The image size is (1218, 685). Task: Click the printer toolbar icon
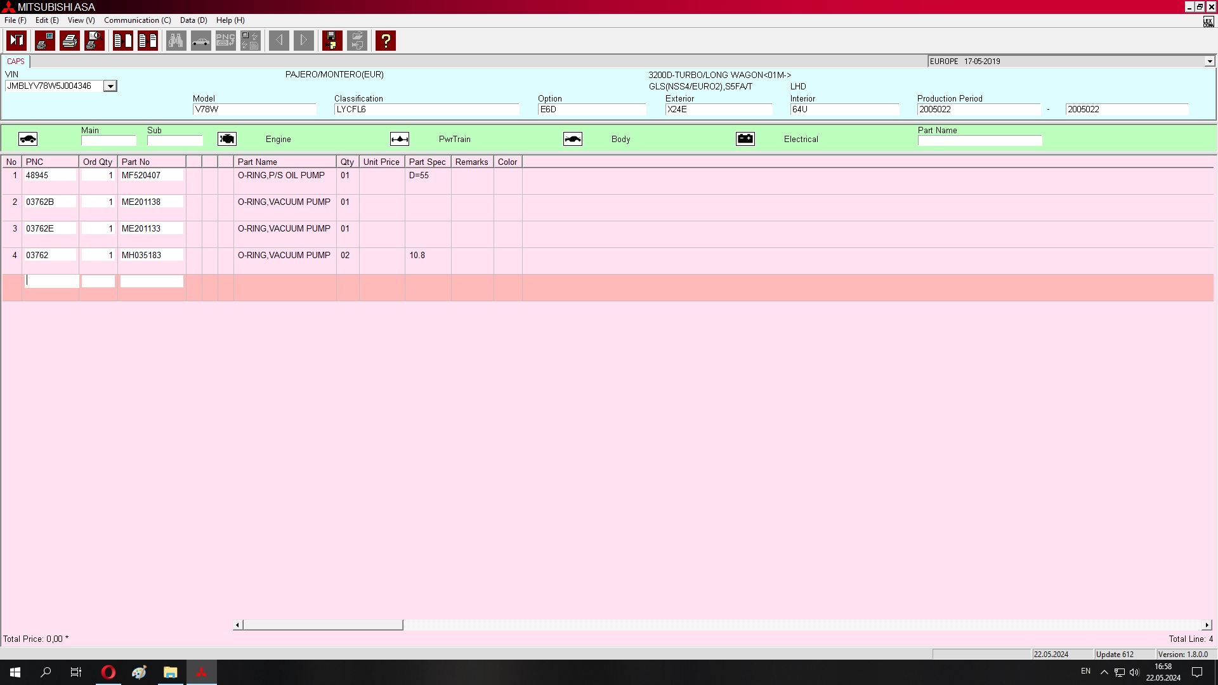(x=70, y=41)
